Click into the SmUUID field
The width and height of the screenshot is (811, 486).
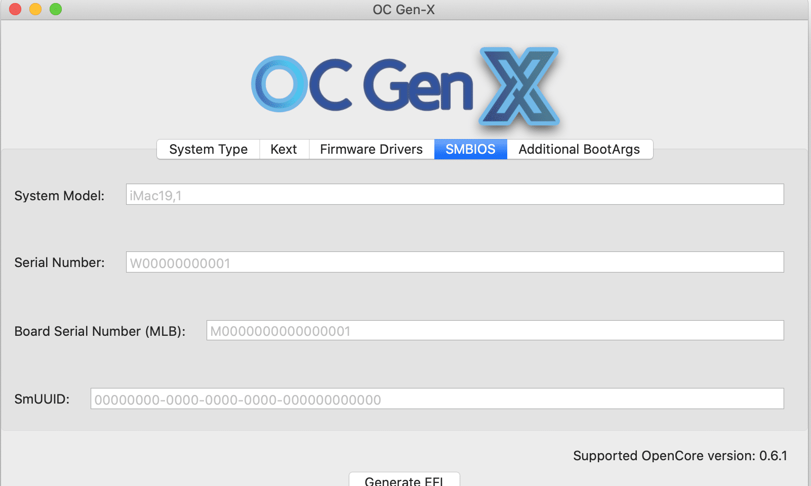[x=437, y=399]
